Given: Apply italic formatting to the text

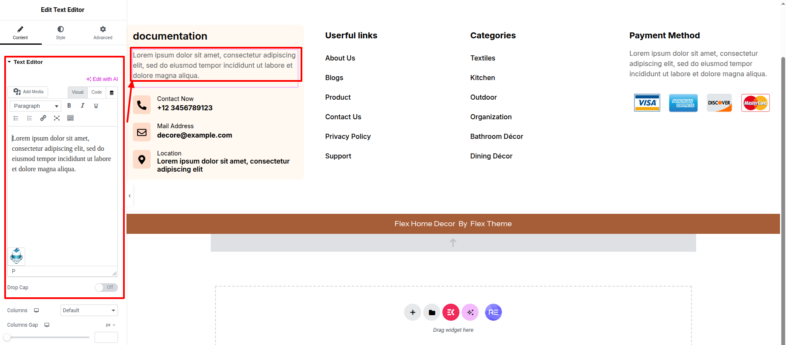Looking at the screenshot, I should 83,106.
